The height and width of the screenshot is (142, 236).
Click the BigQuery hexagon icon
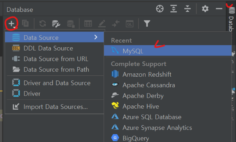click(x=115, y=138)
